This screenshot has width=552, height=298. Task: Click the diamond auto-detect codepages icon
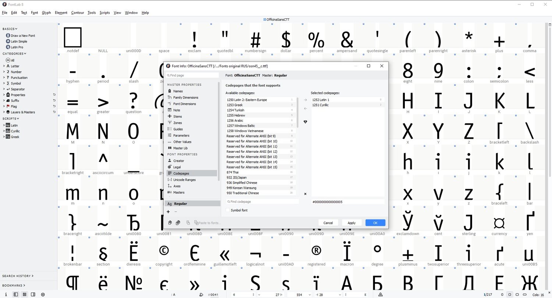[x=305, y=122]
